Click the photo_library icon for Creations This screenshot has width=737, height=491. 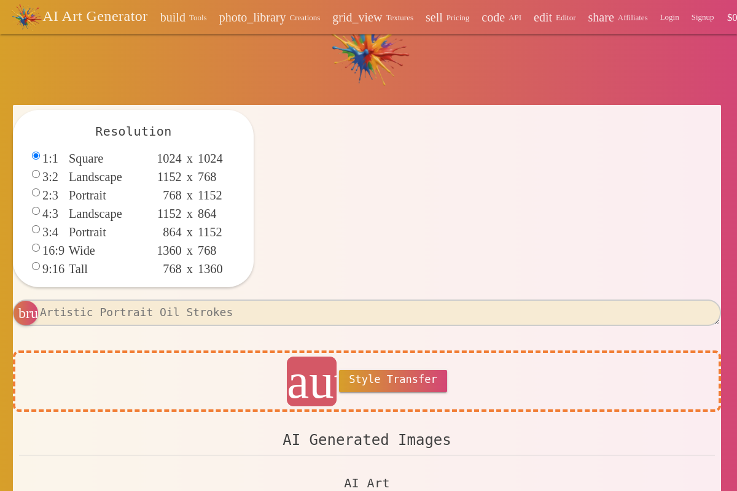click(252, 17)
